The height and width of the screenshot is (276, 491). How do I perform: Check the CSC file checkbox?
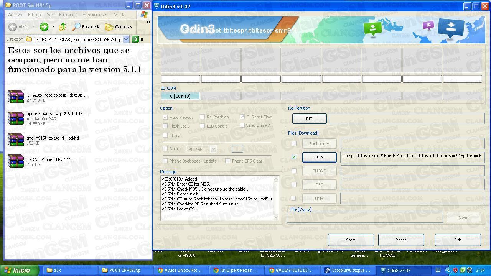pyautogui.click(x=294, y=184)
